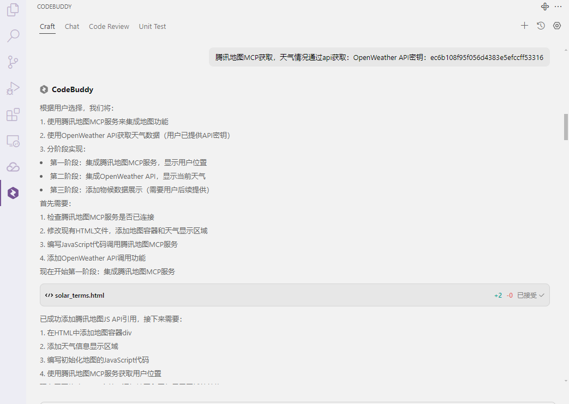Viewport: 569px width, 404px height.
Task: Open the Extensions blocks icon
Action: click(13, 114)
